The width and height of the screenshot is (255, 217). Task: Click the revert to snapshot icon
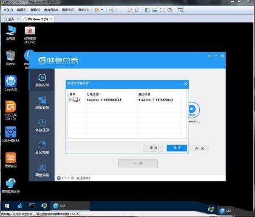click(x=130, y=10)
